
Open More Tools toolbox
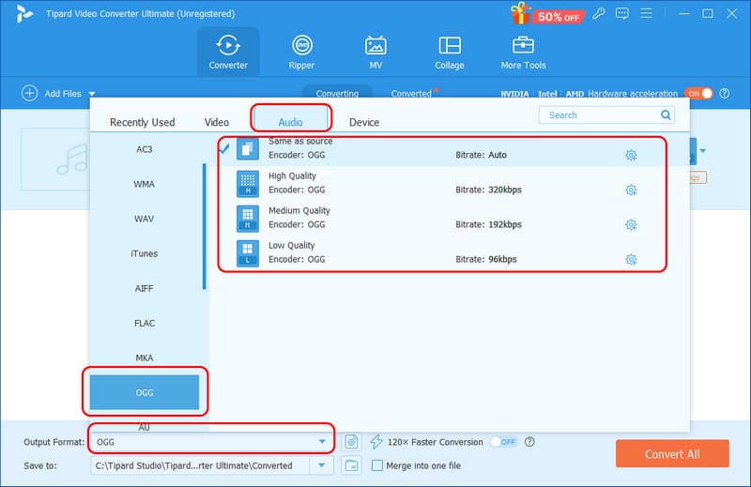pyautogui.click(x=523, y=52)
